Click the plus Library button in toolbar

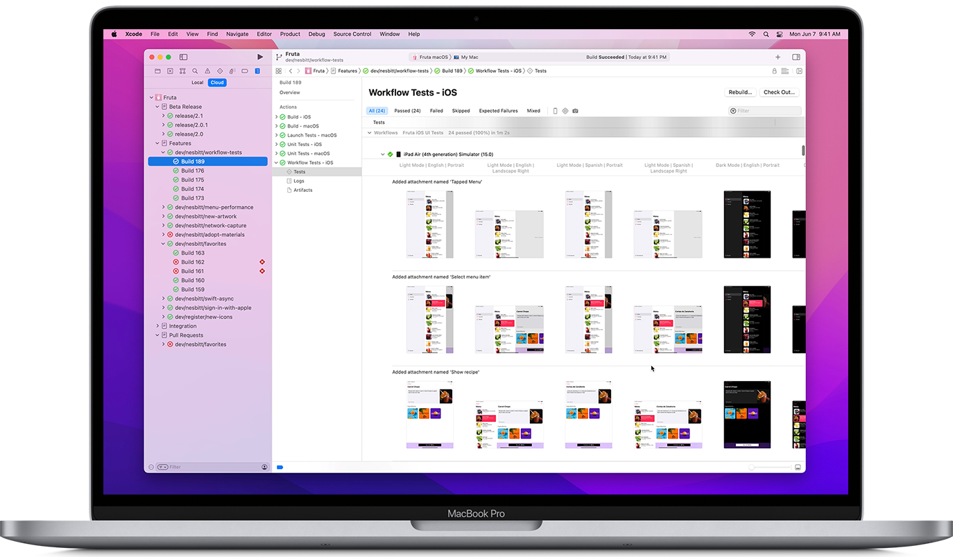tap(778, 57)
